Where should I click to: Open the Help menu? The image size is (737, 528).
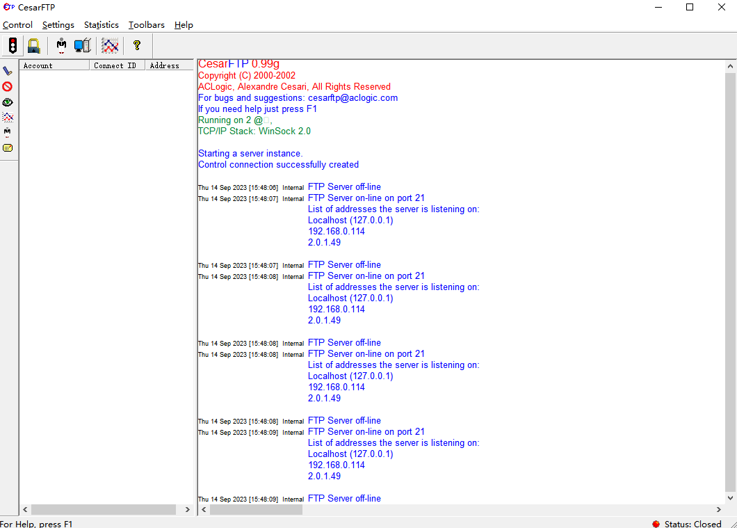(x=184, y=25)
